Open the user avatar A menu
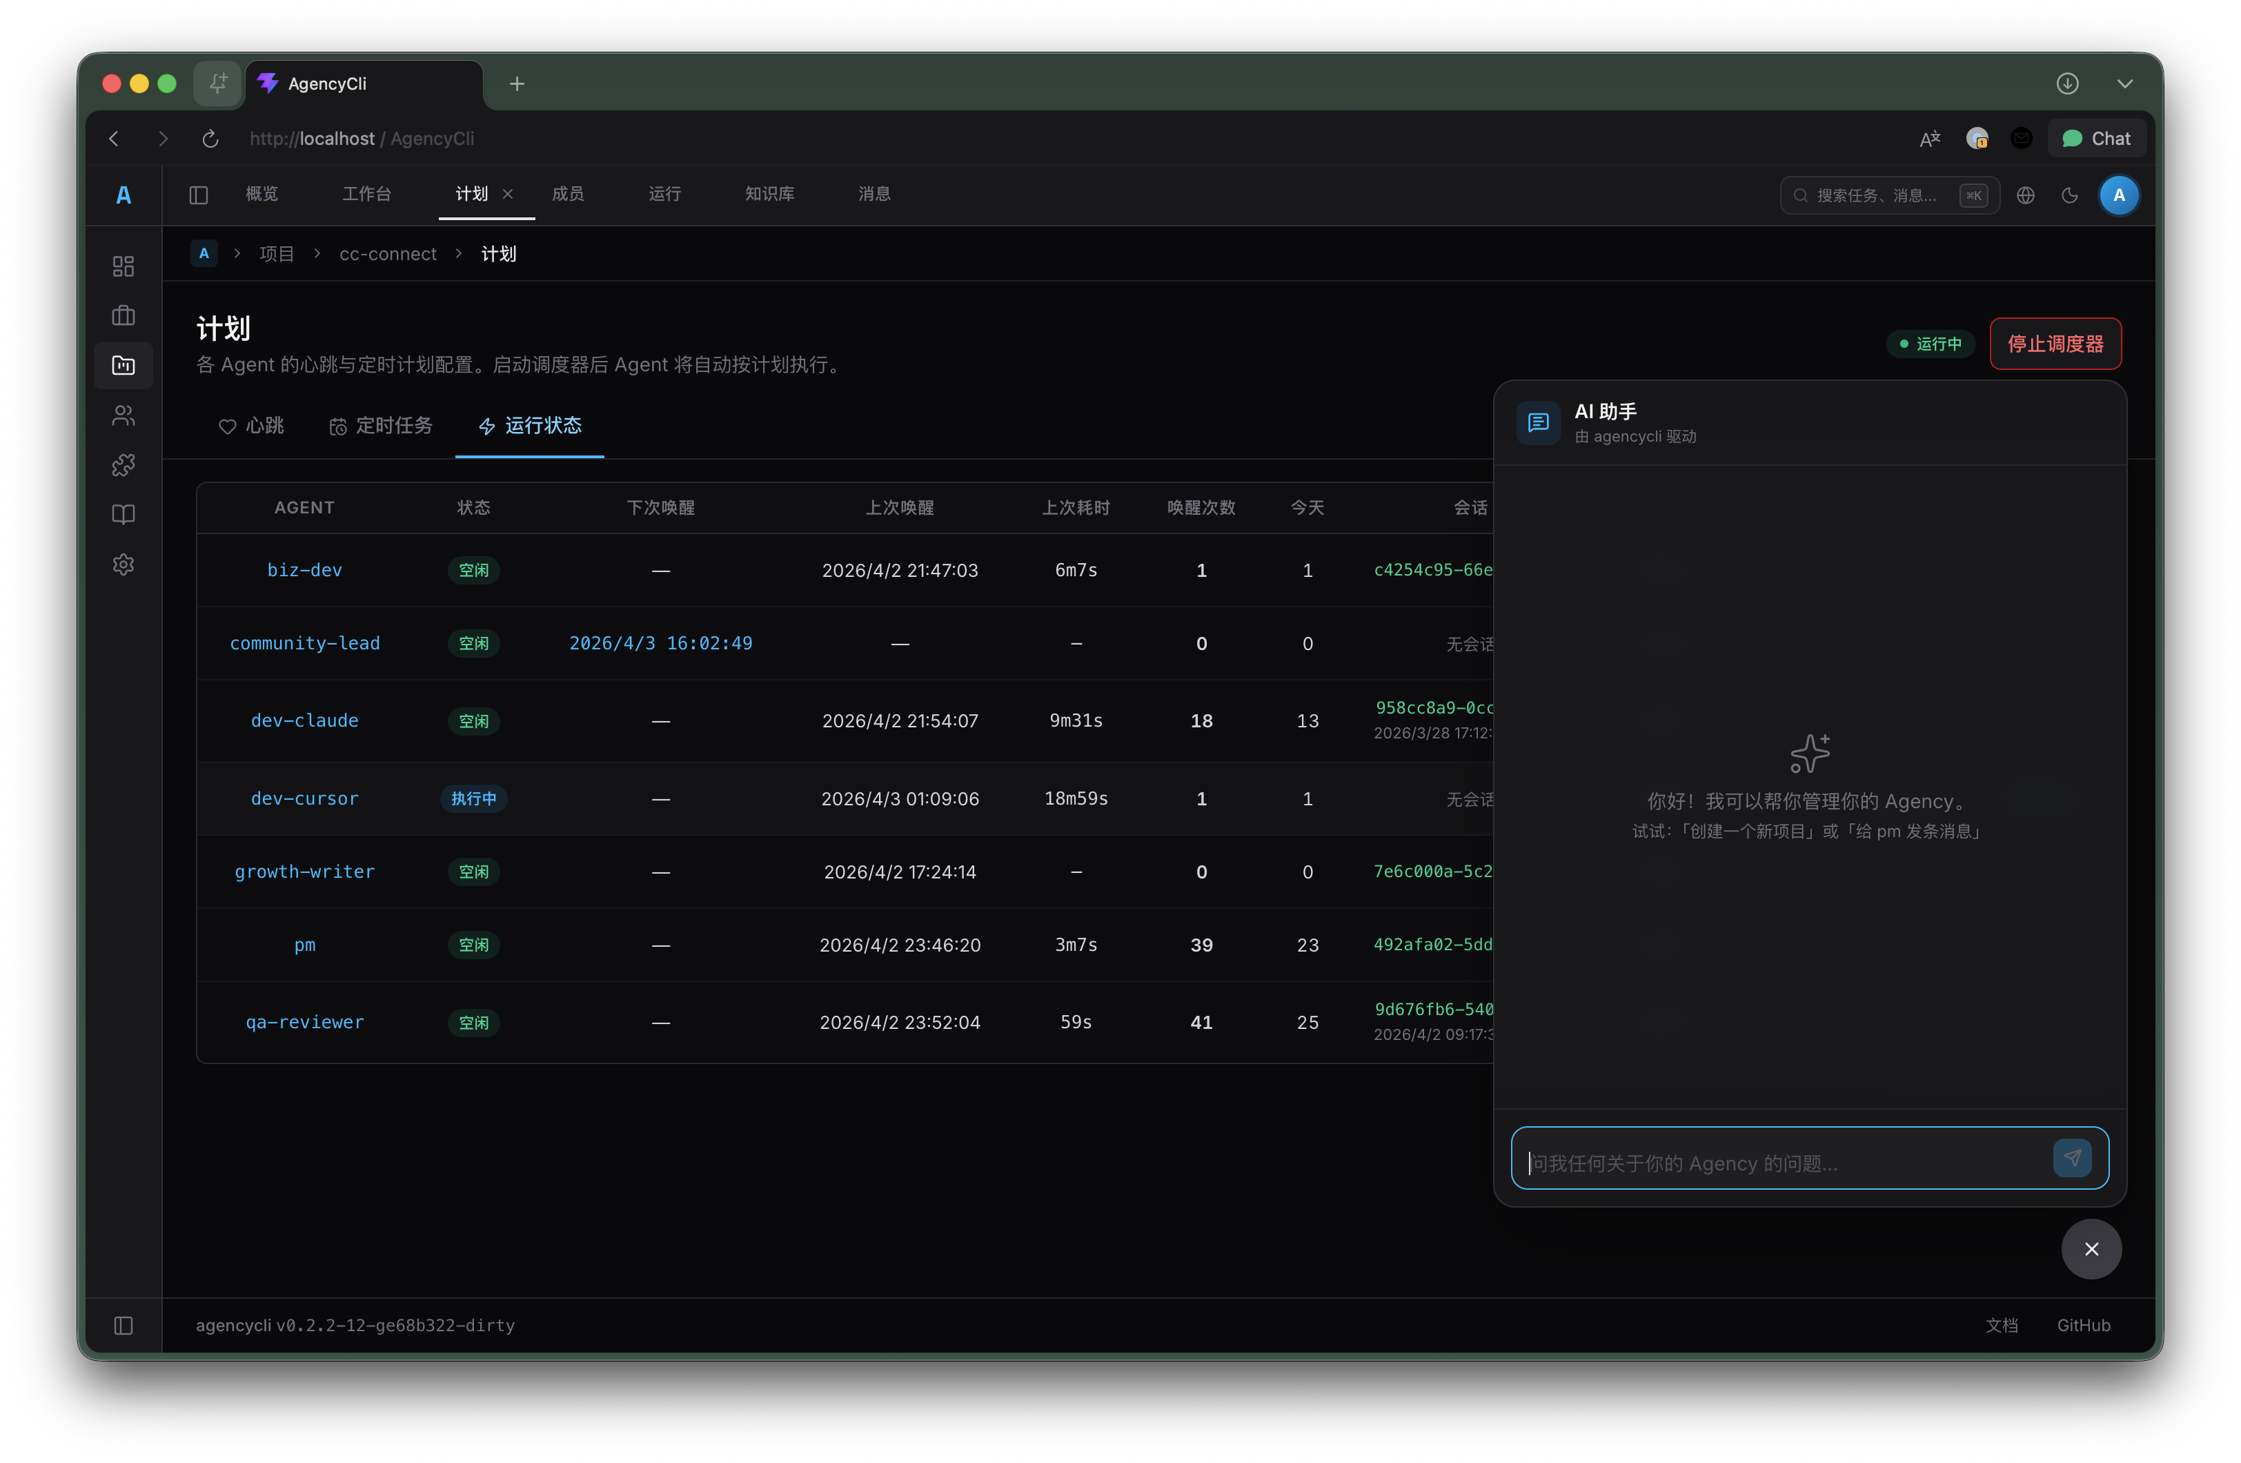The width and height of the screenshot is (2241, 1463). 2119,195
